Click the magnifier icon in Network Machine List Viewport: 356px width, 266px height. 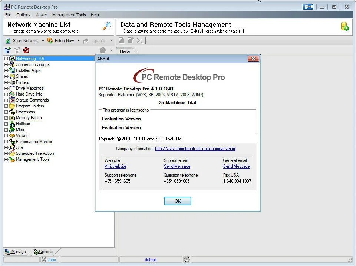click(107, 26)
